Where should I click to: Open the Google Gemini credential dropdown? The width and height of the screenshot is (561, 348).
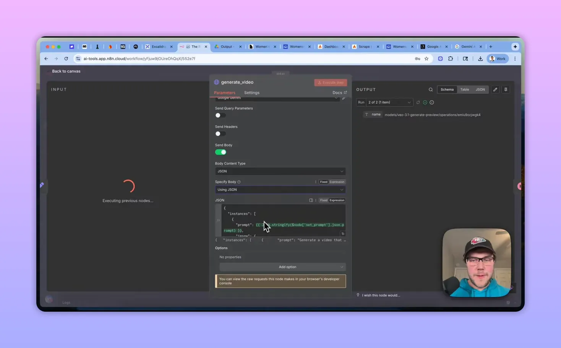tap(277, 98)
